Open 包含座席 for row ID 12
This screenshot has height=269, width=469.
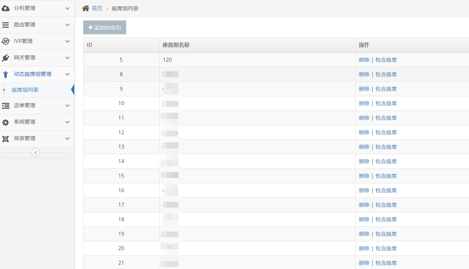pos(386,133)
